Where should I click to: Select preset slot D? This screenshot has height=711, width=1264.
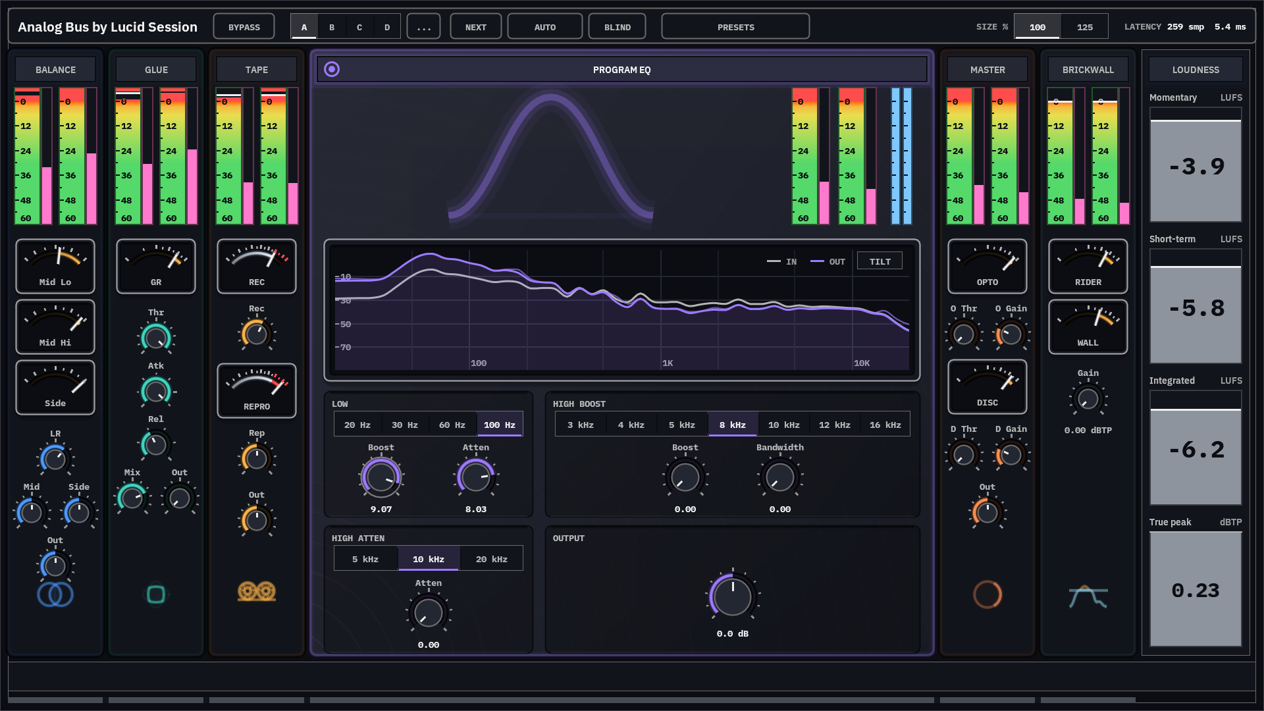(x=387, y=27)
